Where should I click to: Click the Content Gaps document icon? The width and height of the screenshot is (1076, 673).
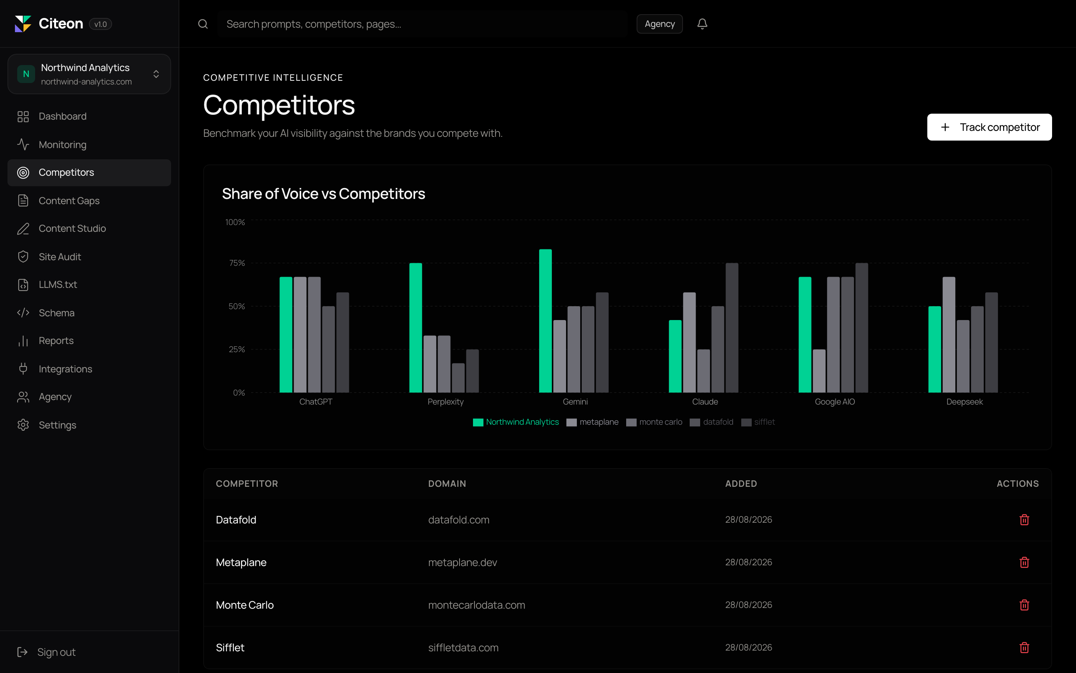pyautogui.click(x=23, y=201)
